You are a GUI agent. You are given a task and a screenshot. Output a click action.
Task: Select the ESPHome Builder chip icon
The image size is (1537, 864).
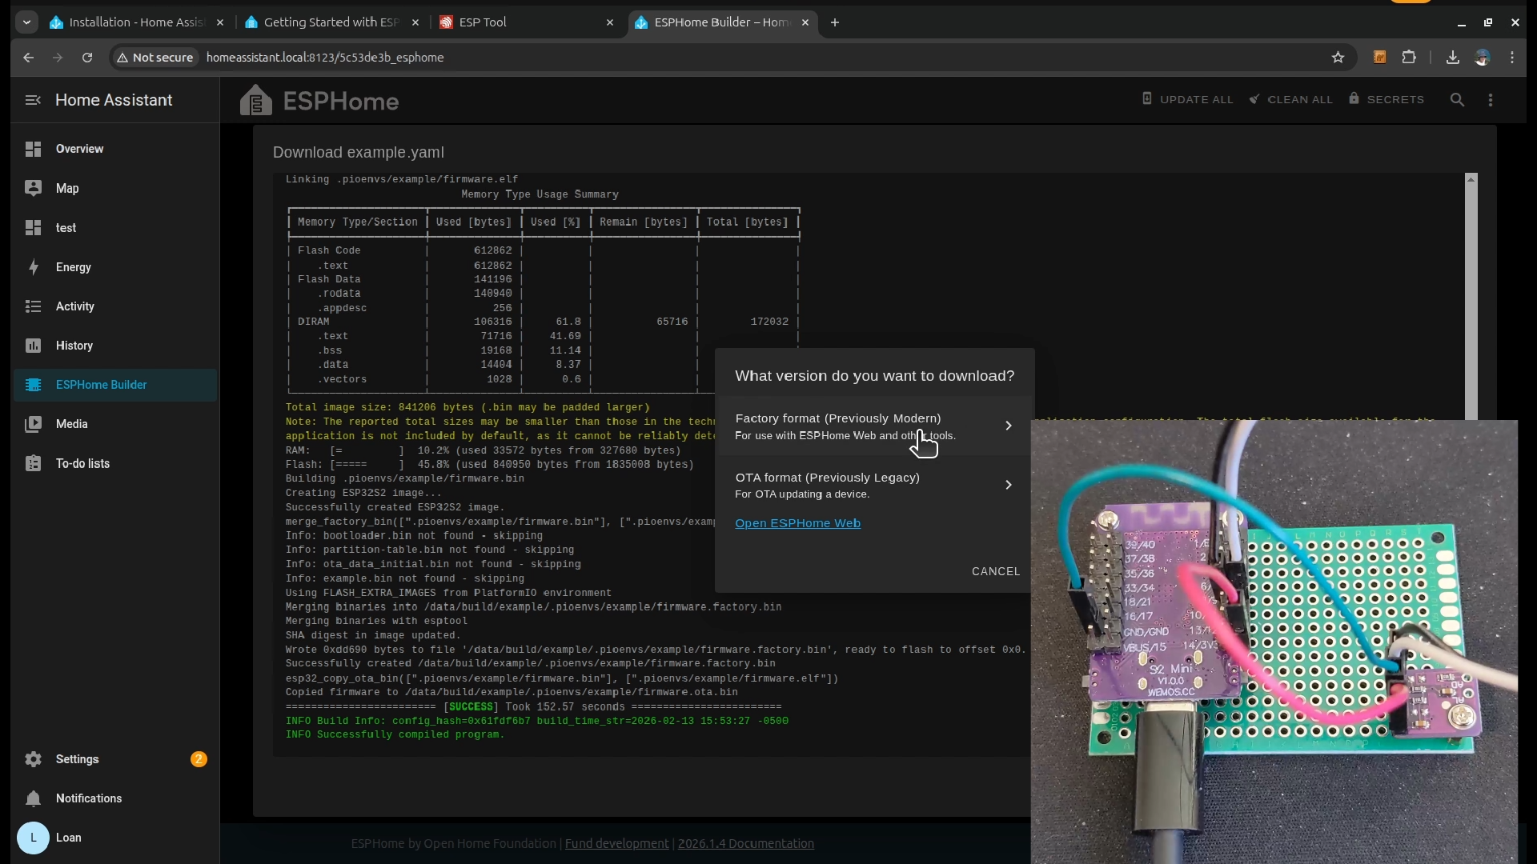click(x=33, y=385)
